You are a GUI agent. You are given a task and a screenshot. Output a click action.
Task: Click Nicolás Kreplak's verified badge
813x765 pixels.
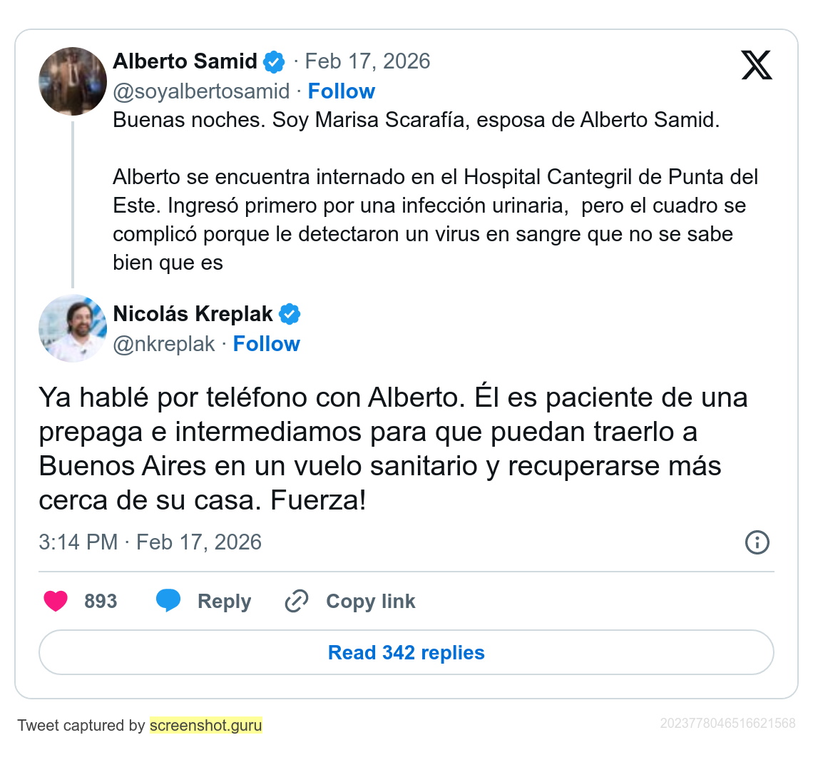pos(290,315)
